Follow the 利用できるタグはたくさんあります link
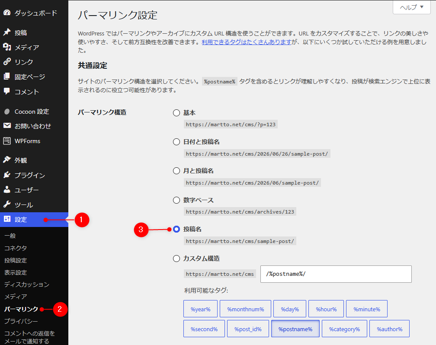Viewport: 436px width, 345px height. click(x=247, y=42)
